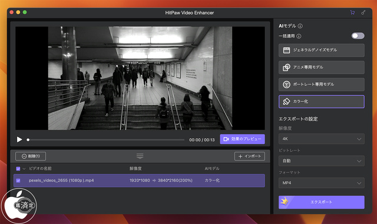Click the license key icon
The image size is (377, 224).
[363, 12]
